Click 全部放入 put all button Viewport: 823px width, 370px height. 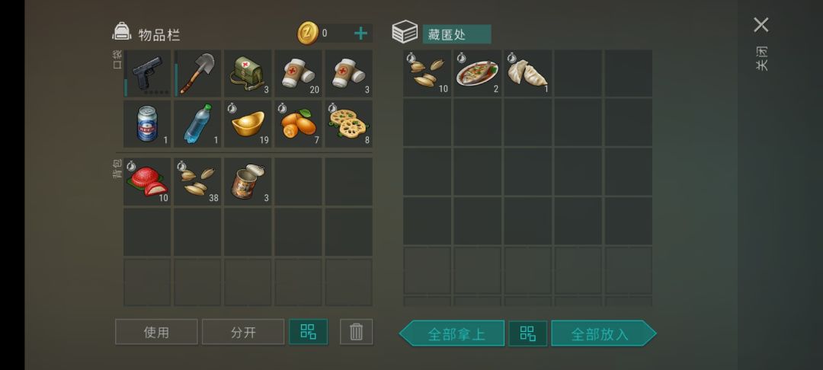tap(604, 333)
